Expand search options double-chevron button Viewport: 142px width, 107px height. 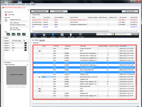click(x=135, y=34)
